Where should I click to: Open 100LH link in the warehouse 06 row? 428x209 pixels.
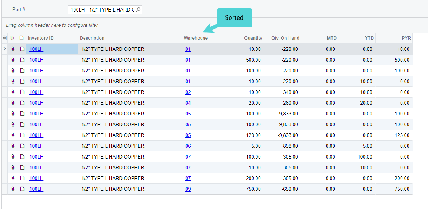click(x=36, y=146)
